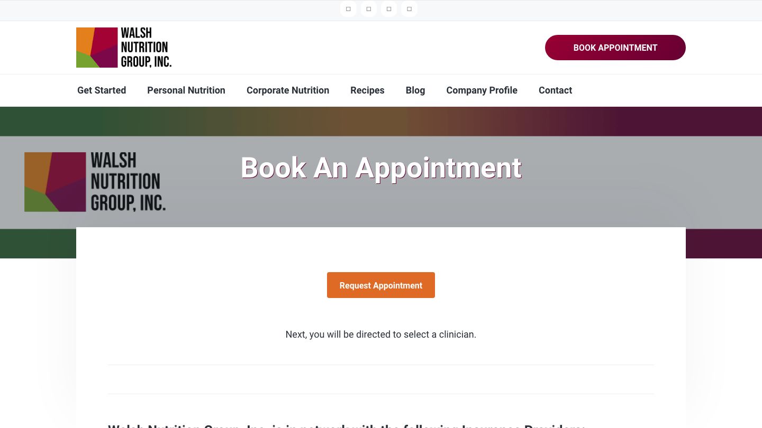
Task: Click the upper horizontal divider below clinician text
Action: click(x=381, y=365)
